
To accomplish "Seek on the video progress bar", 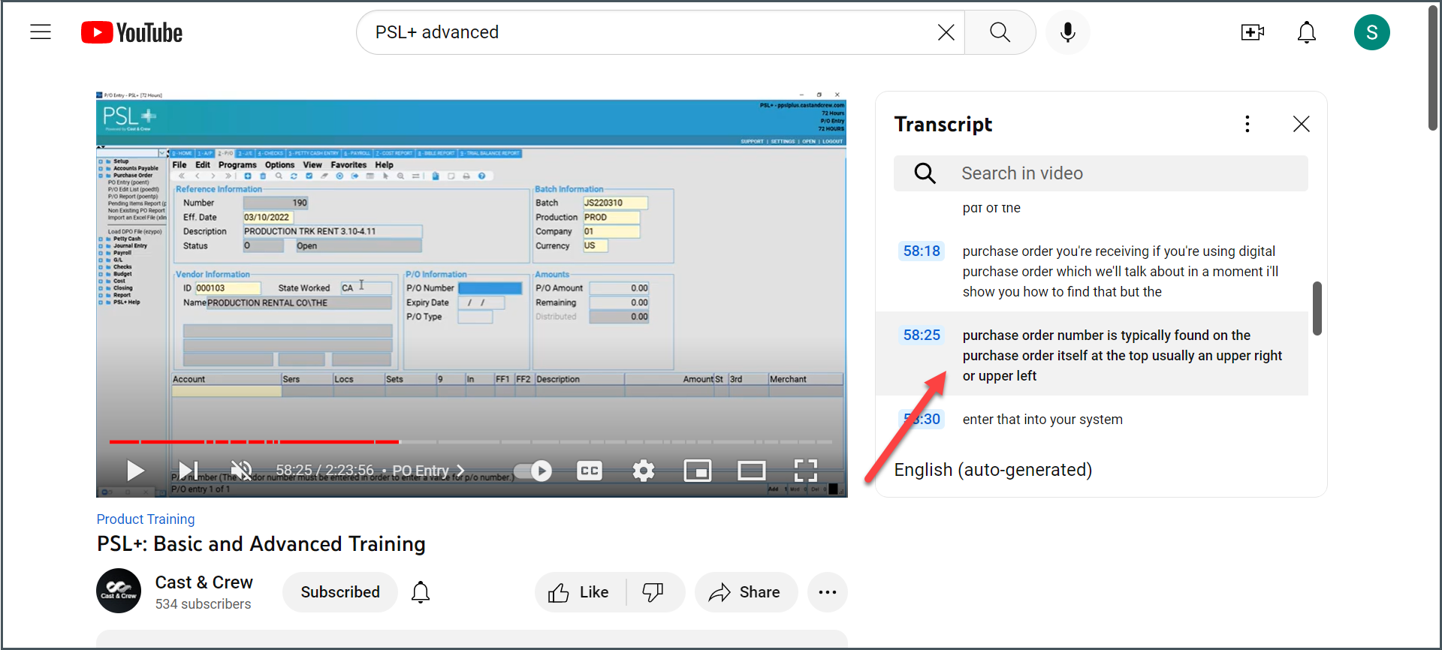I will click(471, 441).
